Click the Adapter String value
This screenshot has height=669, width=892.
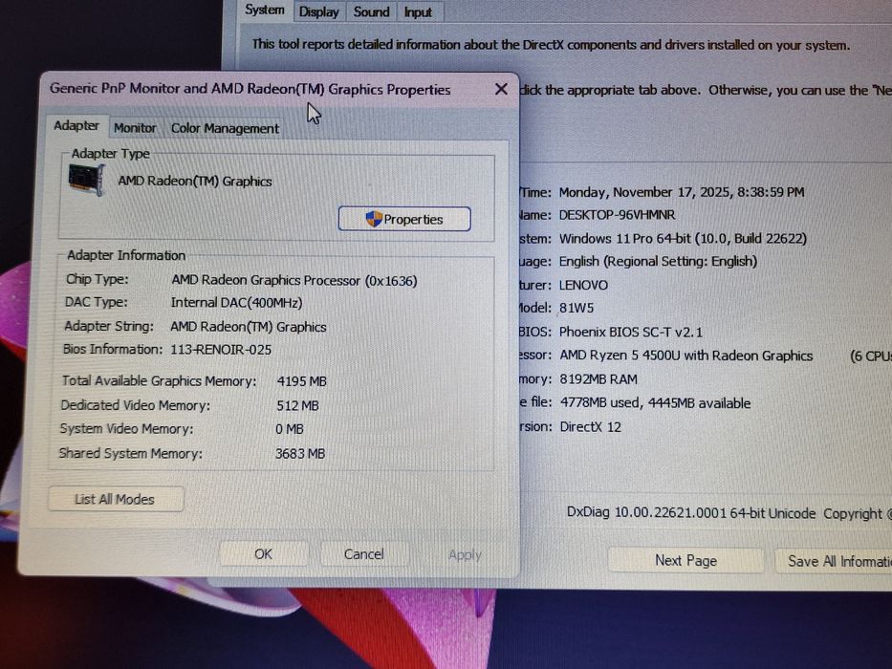249,327
